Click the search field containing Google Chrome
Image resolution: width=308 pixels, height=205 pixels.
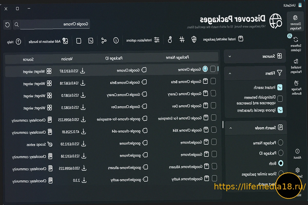coord(55,24)
